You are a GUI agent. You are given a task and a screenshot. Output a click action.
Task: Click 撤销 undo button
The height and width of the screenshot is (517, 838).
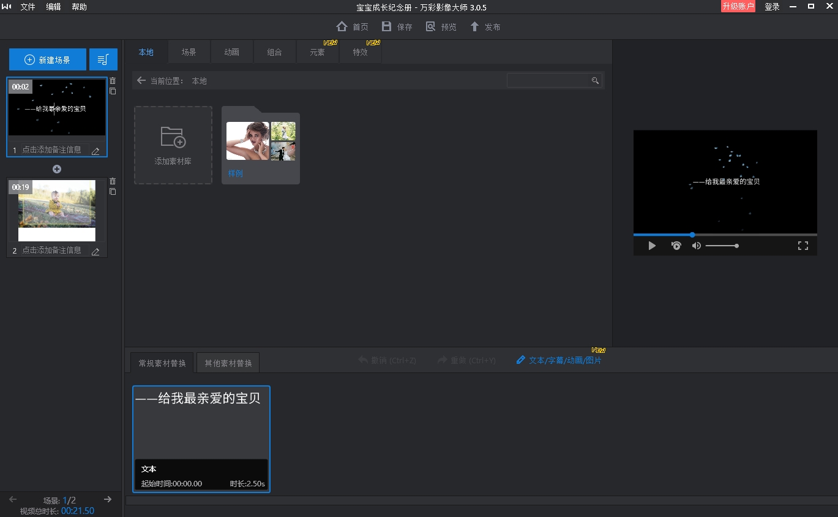387,360
